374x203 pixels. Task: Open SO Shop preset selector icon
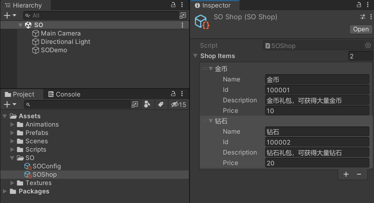click(363, 17)
